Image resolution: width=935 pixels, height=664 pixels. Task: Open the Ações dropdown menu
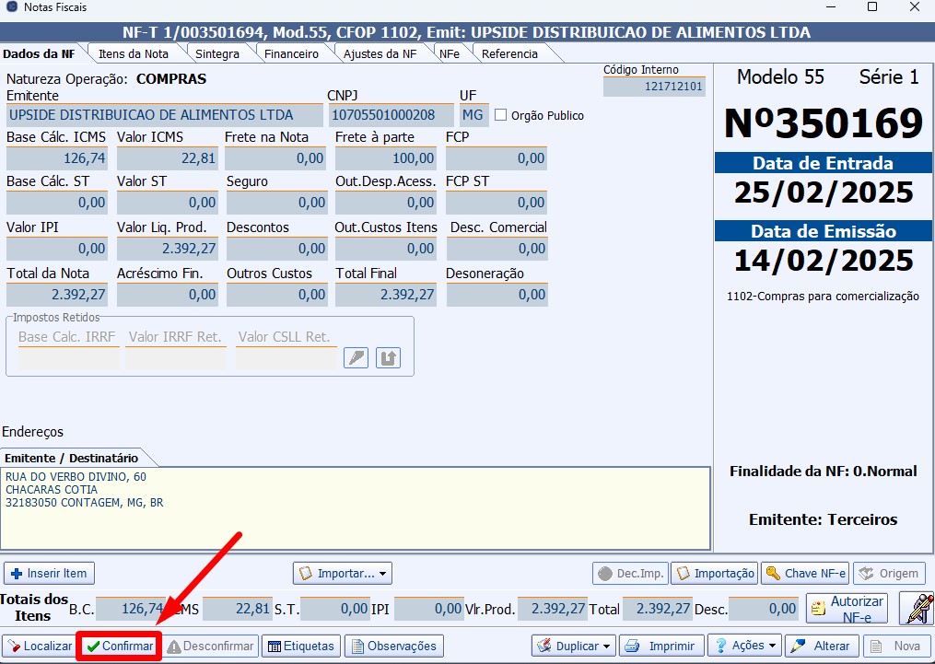click(743, 646)
